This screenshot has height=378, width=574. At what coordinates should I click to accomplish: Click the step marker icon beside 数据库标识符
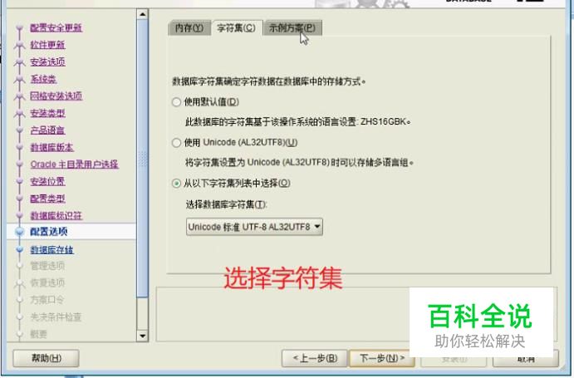click(19, 216)
